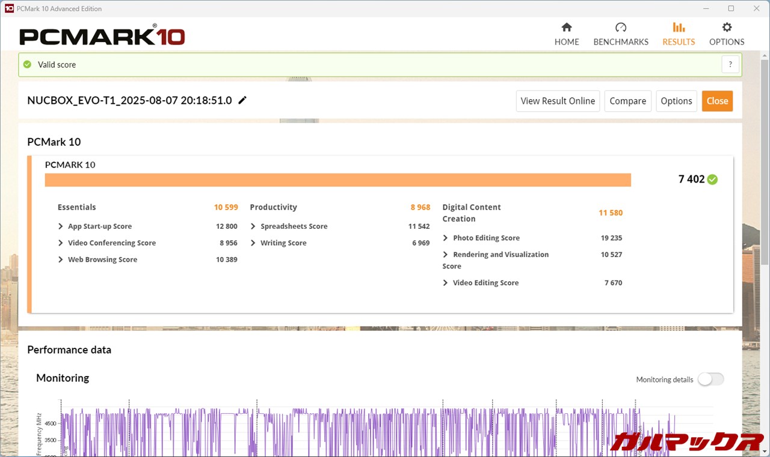Click the orange PCMark 10 score bar
Image resolution: width=770 pixels, height=457 pixels.
click(x=337, y=180)
